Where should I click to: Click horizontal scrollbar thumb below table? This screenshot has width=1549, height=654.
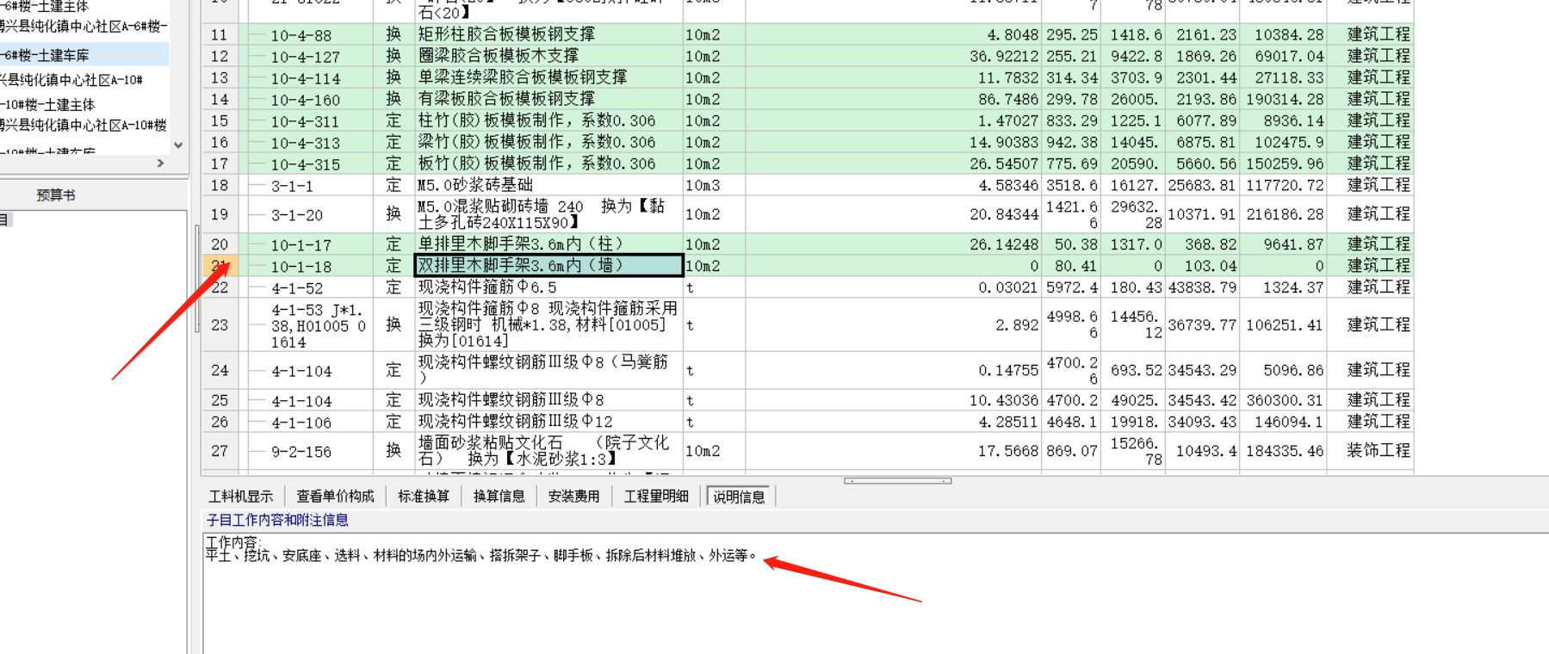tap(897, 481)
